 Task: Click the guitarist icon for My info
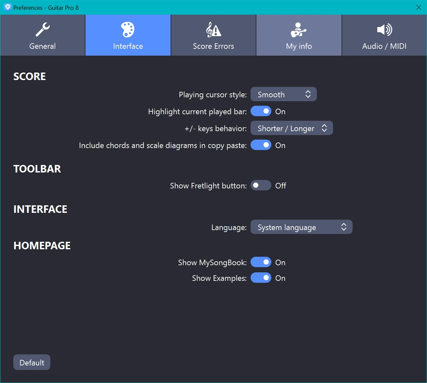(x=299, y=30)
